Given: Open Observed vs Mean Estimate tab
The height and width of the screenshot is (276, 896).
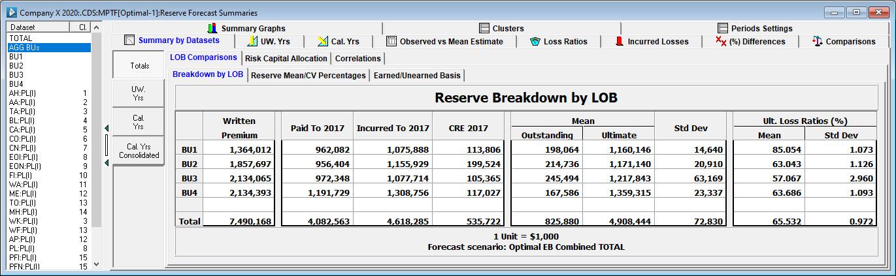Looking at the screenshot, I should click(444, 41).
